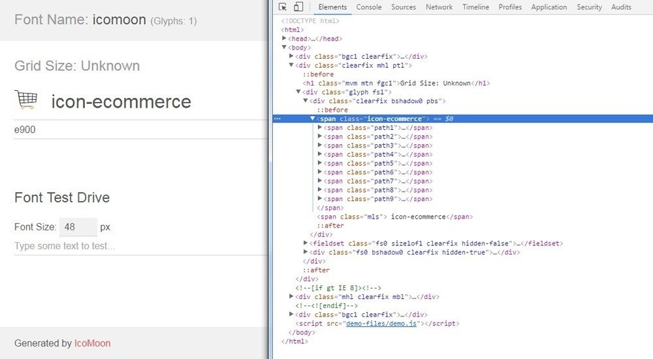
Task: Follow the IcoMoon link in footer
Action: coord(92,343)
